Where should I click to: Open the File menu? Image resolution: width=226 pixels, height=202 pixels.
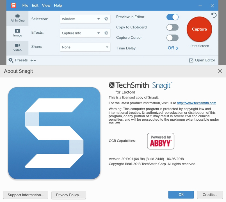(x=25, y=6)
